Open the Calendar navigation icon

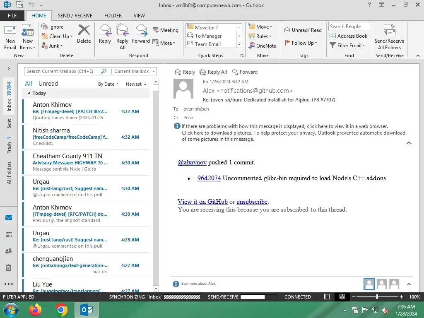pos(9,234)
